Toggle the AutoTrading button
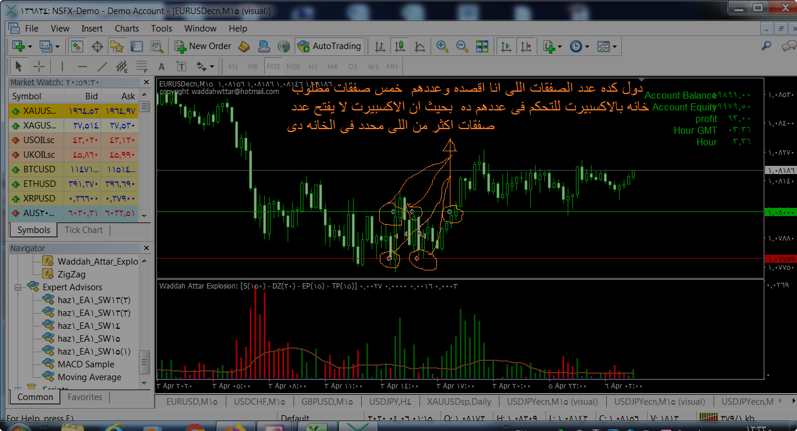797x431 pixels. [329, 46]
